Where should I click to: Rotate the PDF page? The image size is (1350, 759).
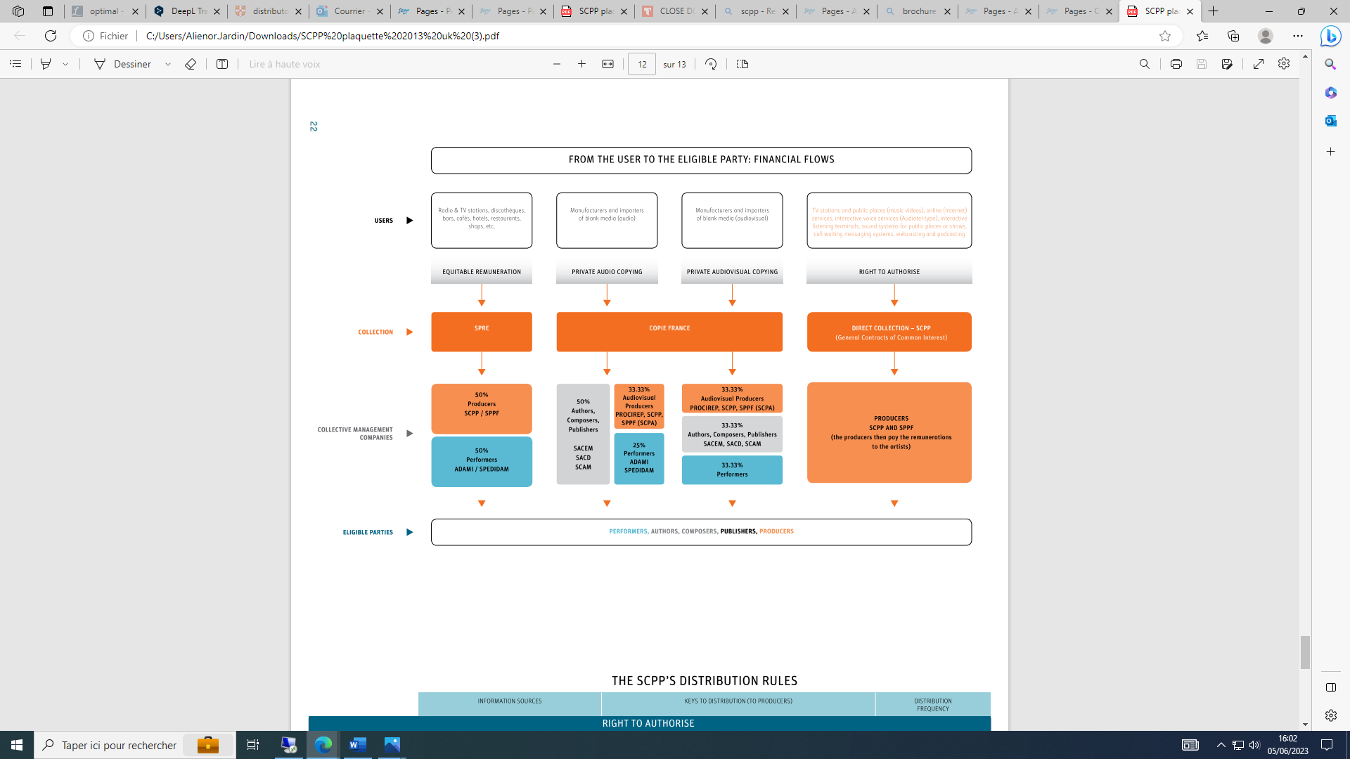tap(711, 64)
